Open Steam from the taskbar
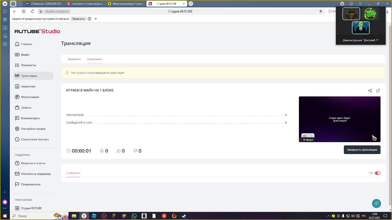This screenshot has height=220, width=392. point(184,216)
